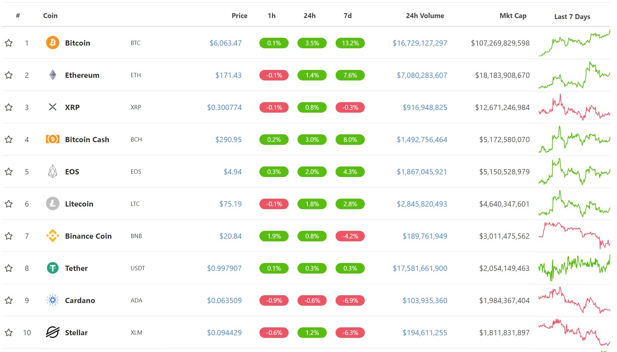Click the Bitcoin orange logo icon
Screen dimensions: 617x352
pyautogui.click(x=53, y=43)
